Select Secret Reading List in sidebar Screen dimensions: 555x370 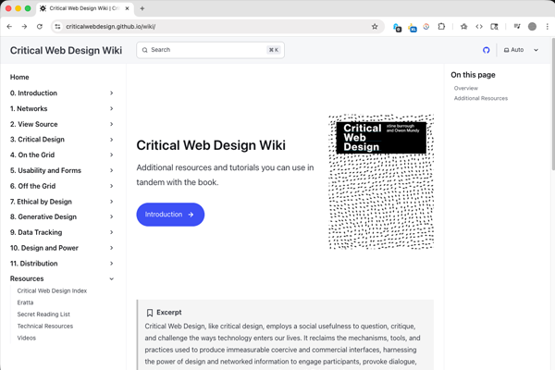pos(43,314)
